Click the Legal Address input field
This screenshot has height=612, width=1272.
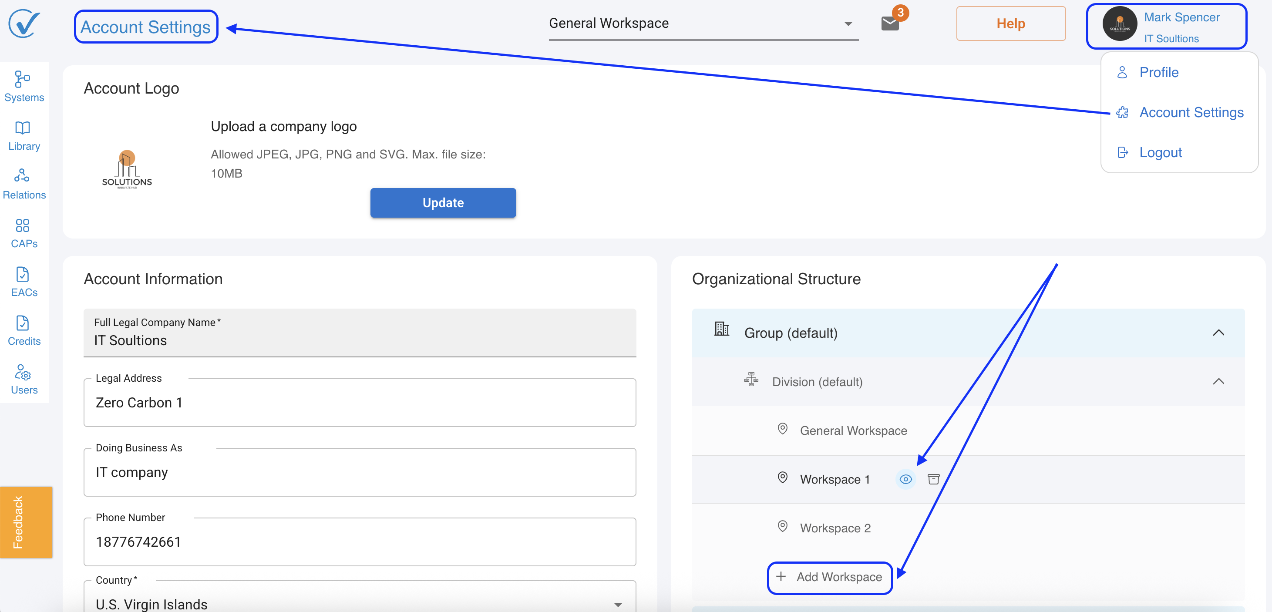(360, 403)
